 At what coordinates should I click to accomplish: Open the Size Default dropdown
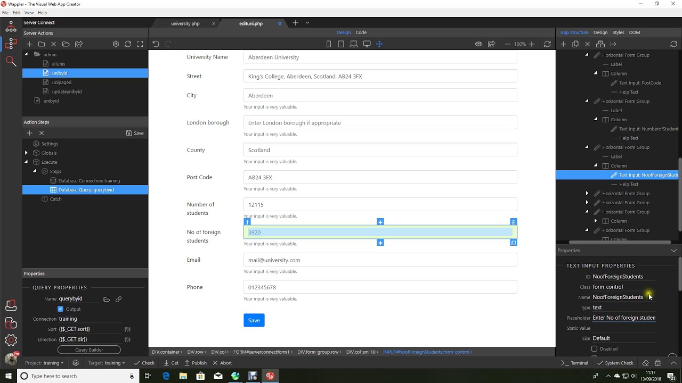click(x=623, y=338)
